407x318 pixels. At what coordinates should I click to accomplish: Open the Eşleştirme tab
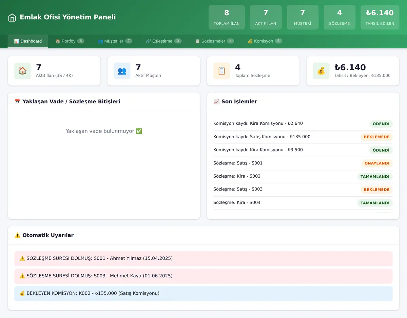point(164,41)
